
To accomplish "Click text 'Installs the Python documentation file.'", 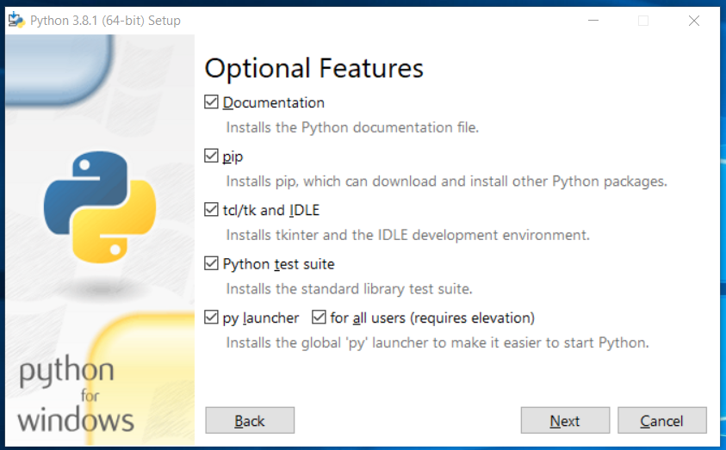I will pos(352,127).
